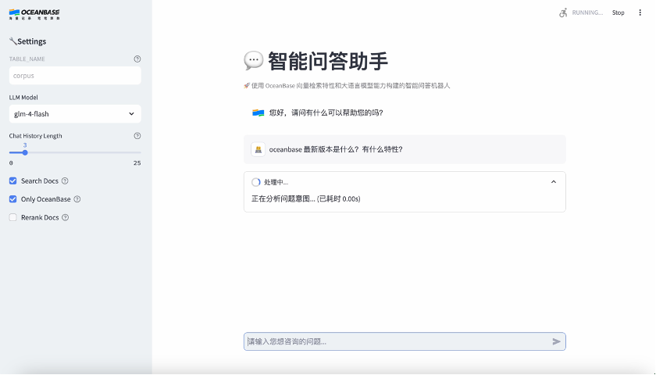Click the 智能问答助手 page title

pyautogui.click(x=328, y=61)
